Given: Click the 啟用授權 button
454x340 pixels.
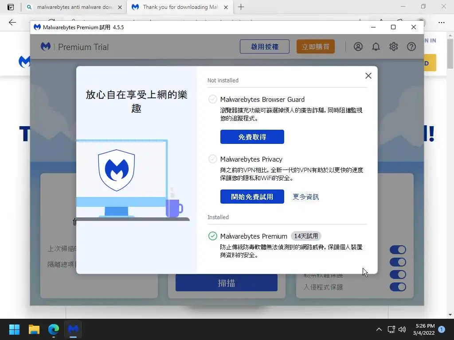Looking at the screenshot, I should coord(264,46).
